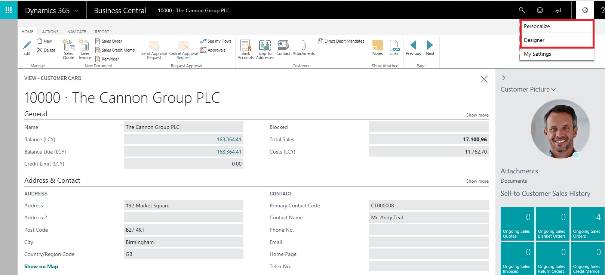Go to the Previous record
This screenshot has height=275, width=605.
pos(413,47)
